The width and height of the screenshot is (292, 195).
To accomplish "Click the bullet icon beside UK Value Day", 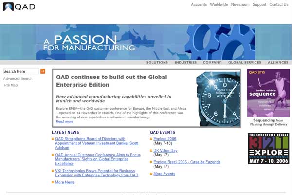I will (x=151, y=151).
